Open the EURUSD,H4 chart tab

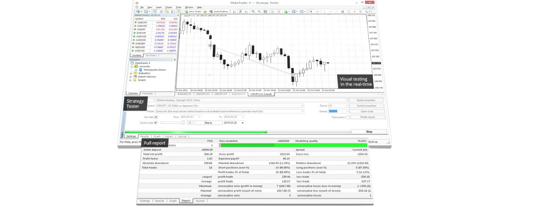(x=184, y=94)
